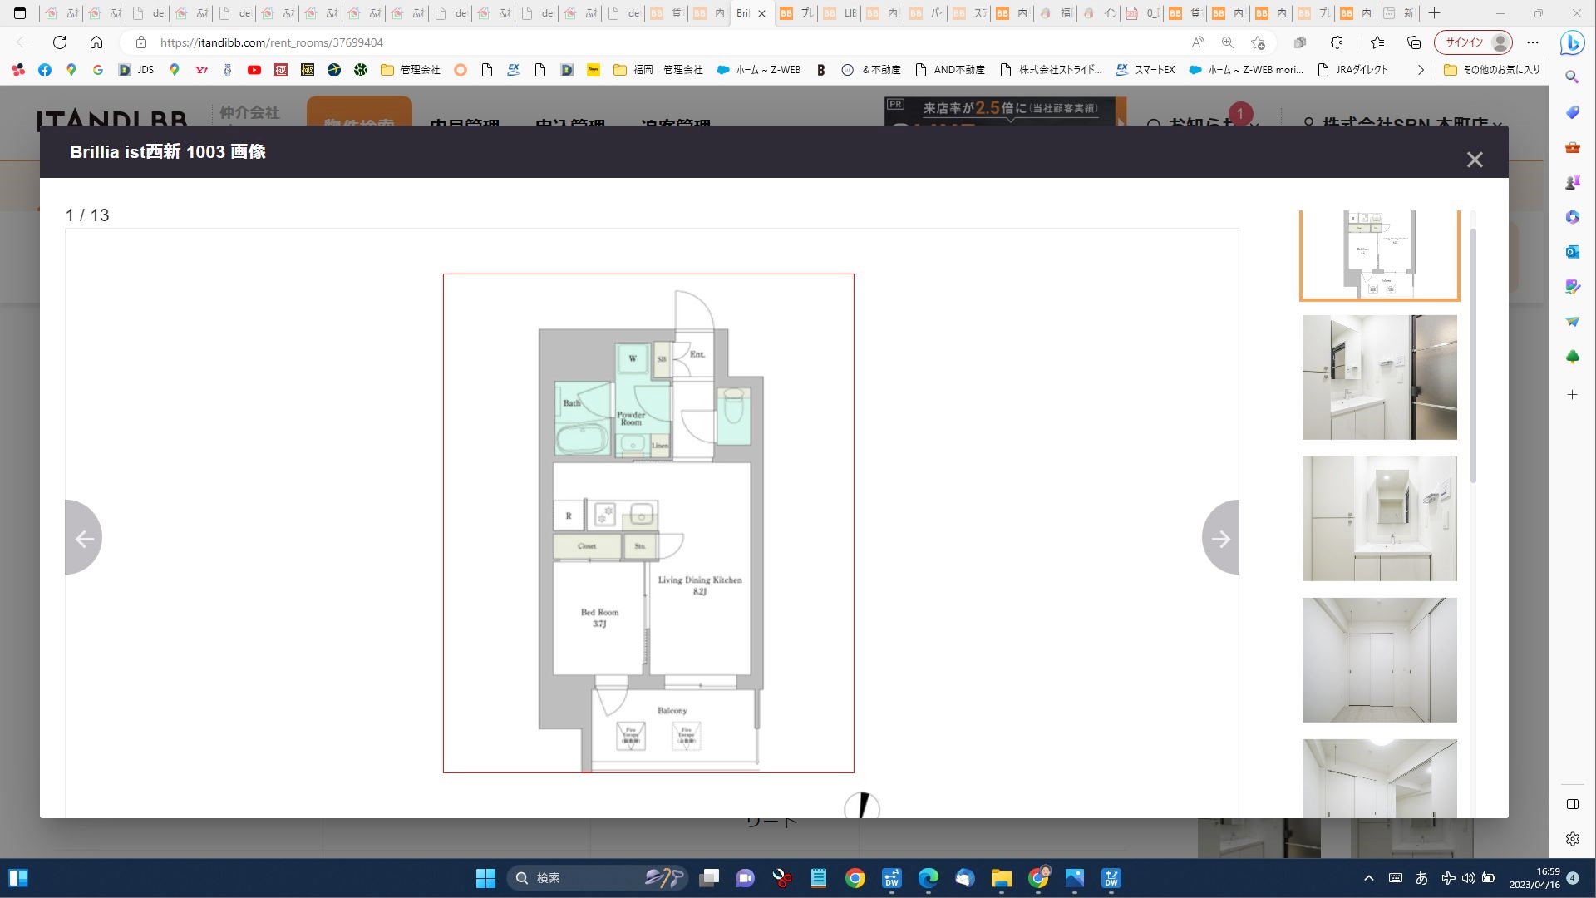The width and height of the screenshot is (1596, 898).
Task: Show hidden system tray icons
Action: [x=1369, y=878]
